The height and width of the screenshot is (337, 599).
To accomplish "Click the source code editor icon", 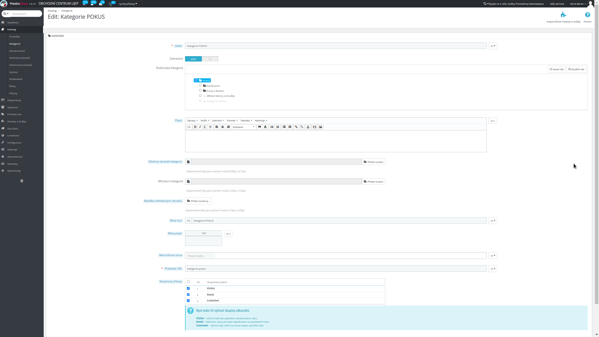I will (189, 127).
